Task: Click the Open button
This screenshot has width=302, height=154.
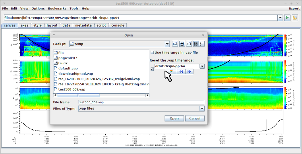Action: pyautogui.click(x=174, y=118)
